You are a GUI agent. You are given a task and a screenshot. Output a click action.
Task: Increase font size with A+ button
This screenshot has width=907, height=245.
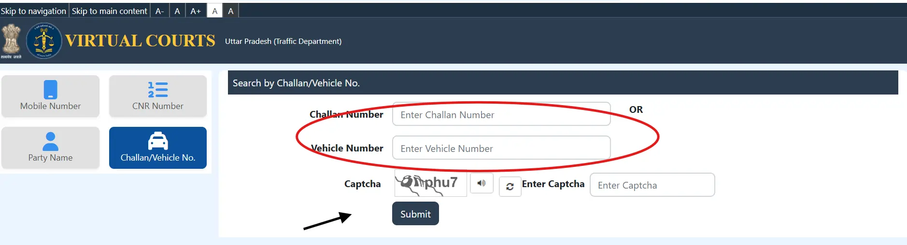196,11
